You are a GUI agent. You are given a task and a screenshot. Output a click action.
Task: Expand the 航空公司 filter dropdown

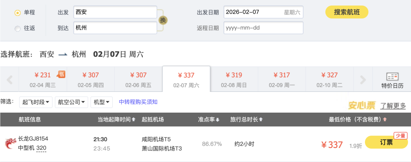click(71, 102)
